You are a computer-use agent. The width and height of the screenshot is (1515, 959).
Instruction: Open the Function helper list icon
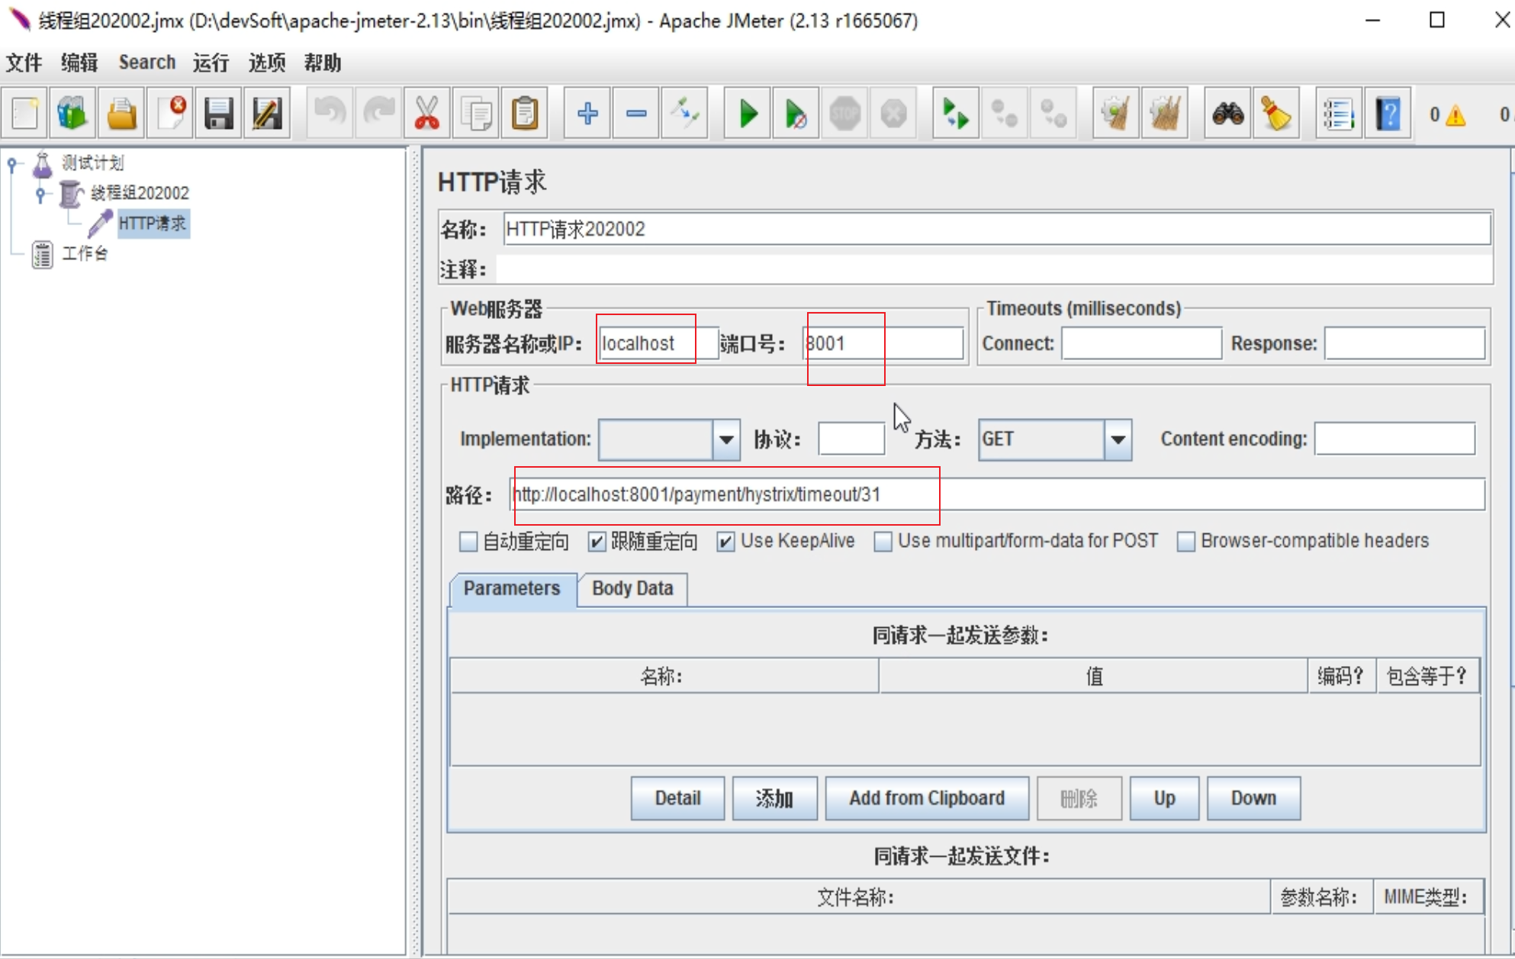click(x=1339, y=114)
